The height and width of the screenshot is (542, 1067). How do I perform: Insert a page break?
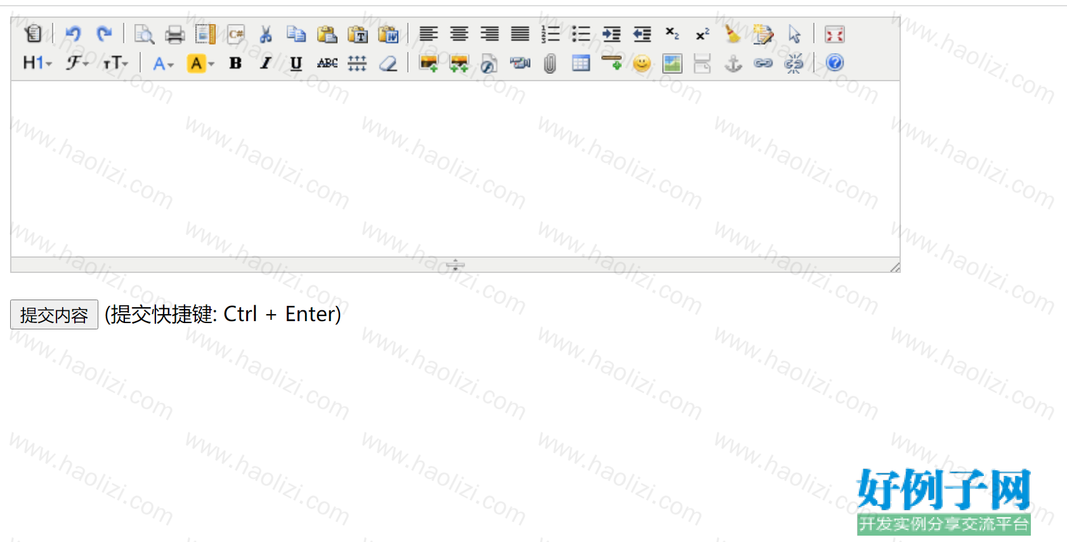coord(702,63)
